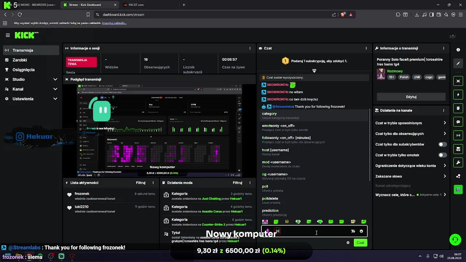Click the green clapperboard clip icon
This screenshot has width=466, height=262.
458,189
